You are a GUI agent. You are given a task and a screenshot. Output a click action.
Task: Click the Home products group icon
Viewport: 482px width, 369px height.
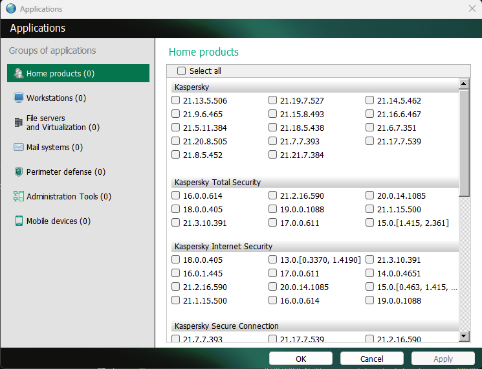[x=19, y=73]
